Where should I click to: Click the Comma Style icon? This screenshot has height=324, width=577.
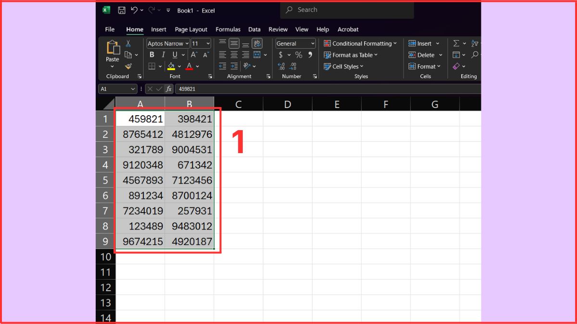click(309, 56)
